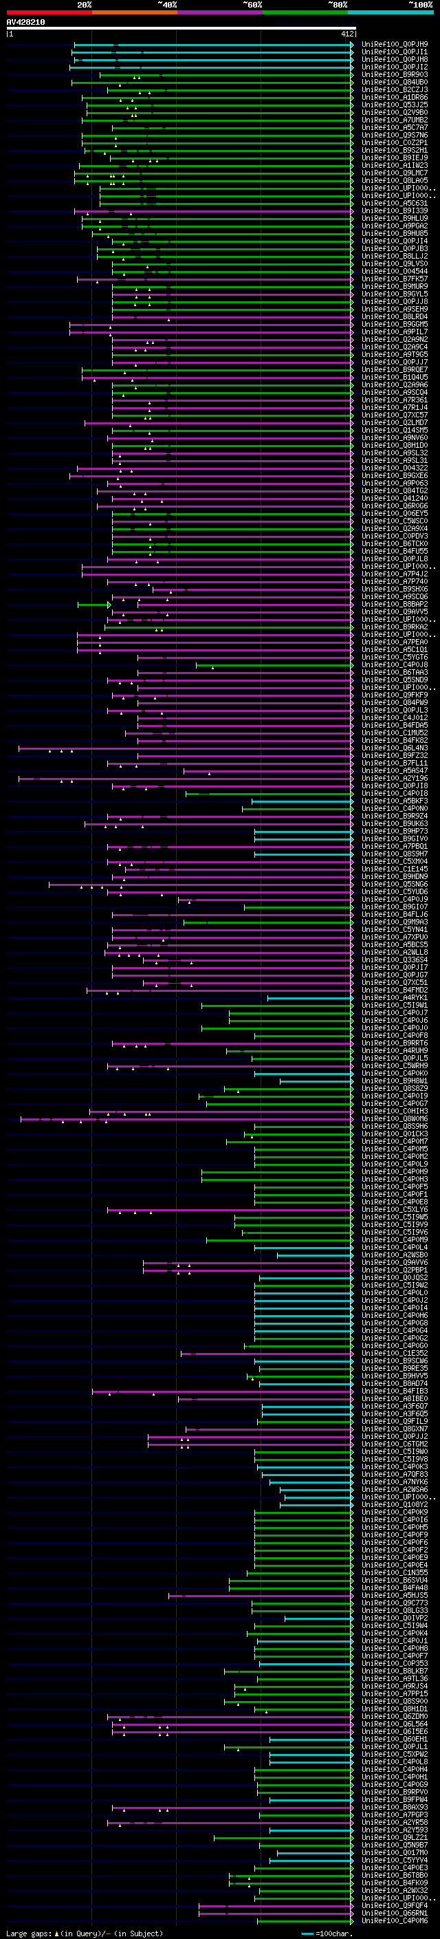Open UniRef100_C0P353 entry
Screen dimensions: 440x1939
[x=395, y=1663]
